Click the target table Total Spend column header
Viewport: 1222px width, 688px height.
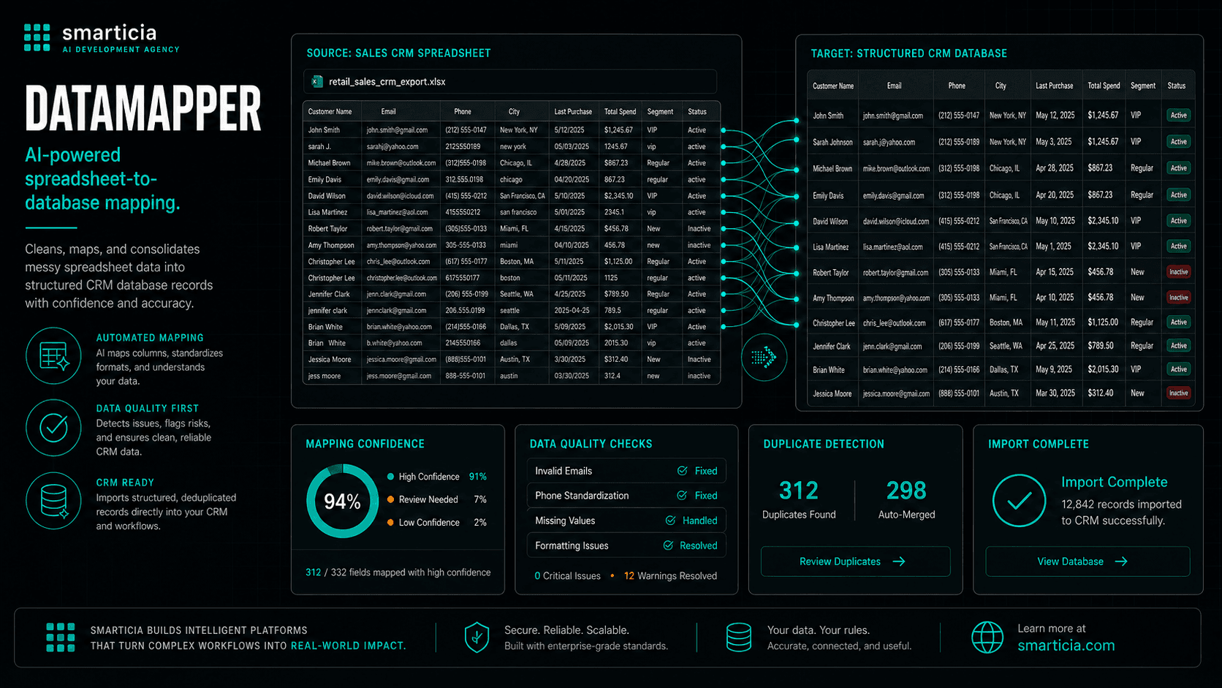click(x=1104, y=86)
